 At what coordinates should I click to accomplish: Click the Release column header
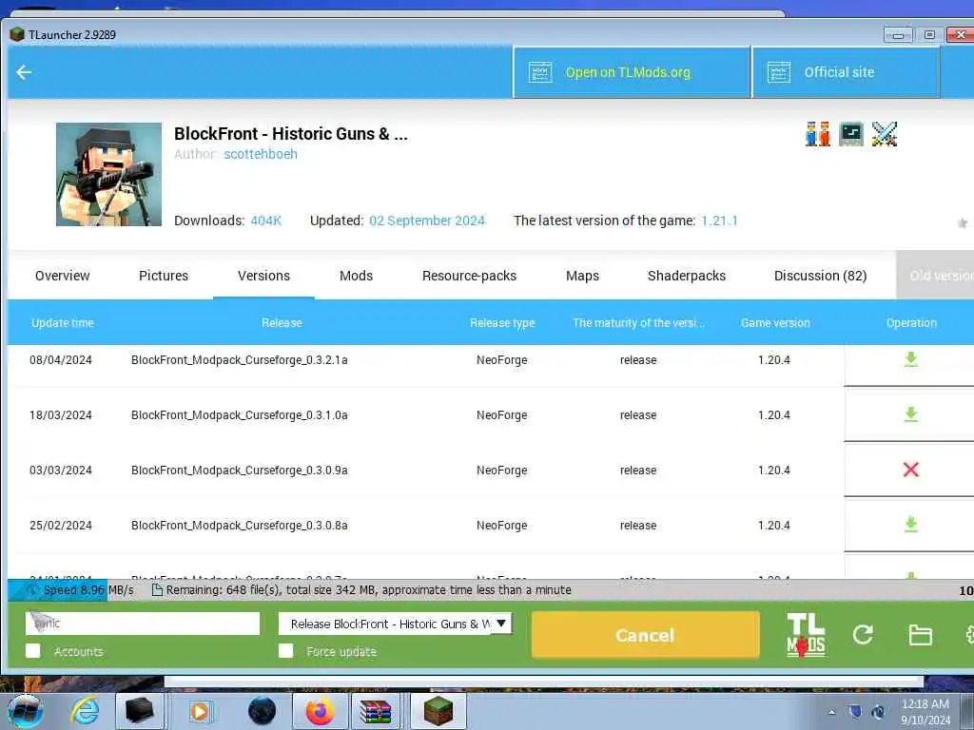click(282, 323)
